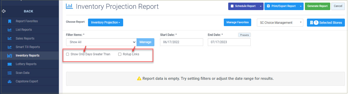Click the Start Date input field
This screenshot has height=94, width=348.
(182, 42)
